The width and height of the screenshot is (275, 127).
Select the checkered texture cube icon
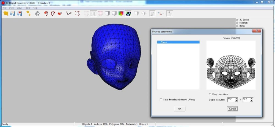(128, 13)
